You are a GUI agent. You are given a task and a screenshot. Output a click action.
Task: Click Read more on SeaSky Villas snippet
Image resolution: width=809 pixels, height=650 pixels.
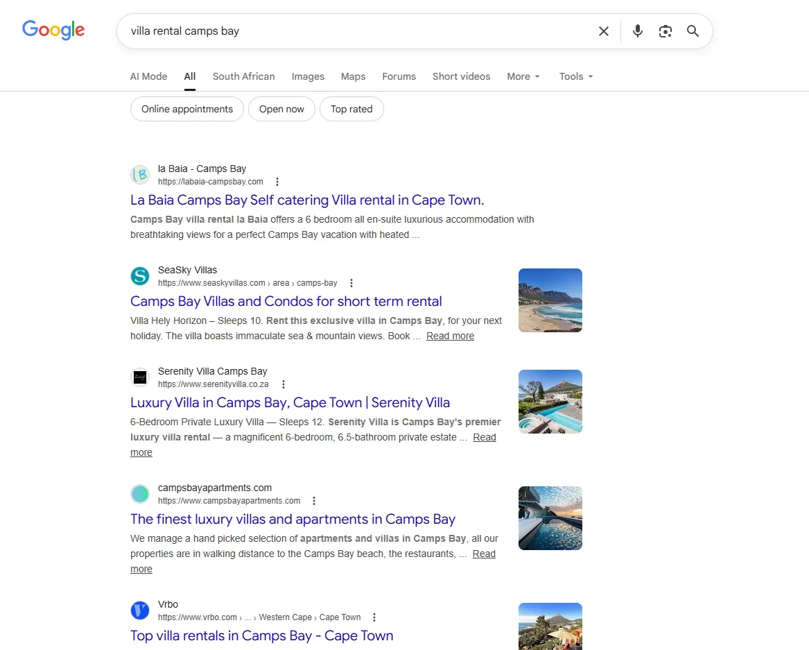coord(450,336)
